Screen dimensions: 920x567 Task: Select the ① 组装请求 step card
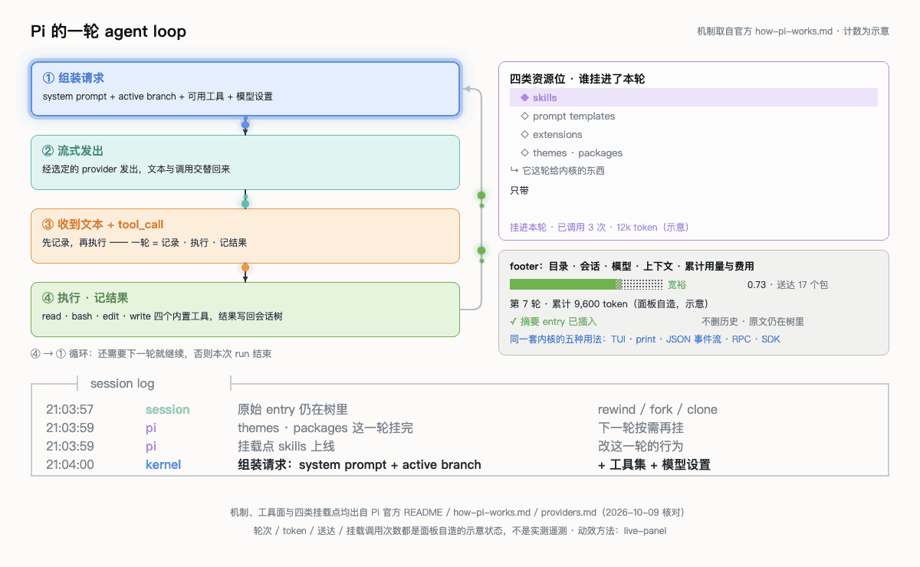tap(245, 89)
